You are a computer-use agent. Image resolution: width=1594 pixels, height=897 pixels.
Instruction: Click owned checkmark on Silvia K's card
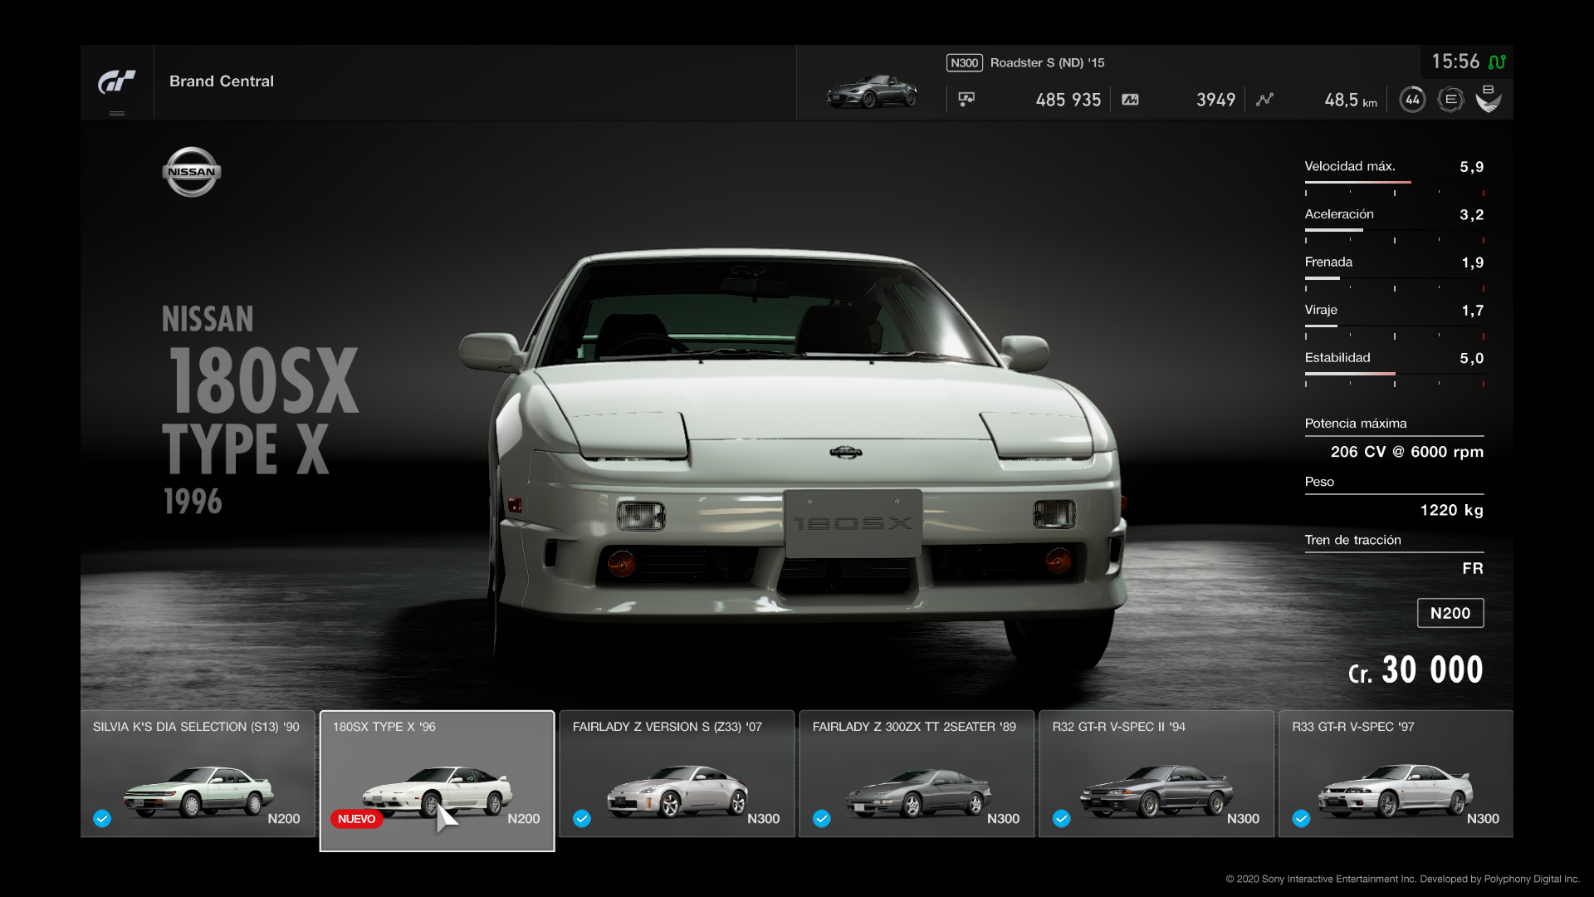point(102,819)
